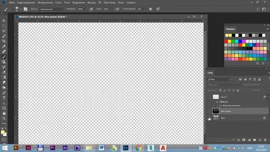Select the Gradient tool
Screen dimensions: 270x152
[4, 77]
